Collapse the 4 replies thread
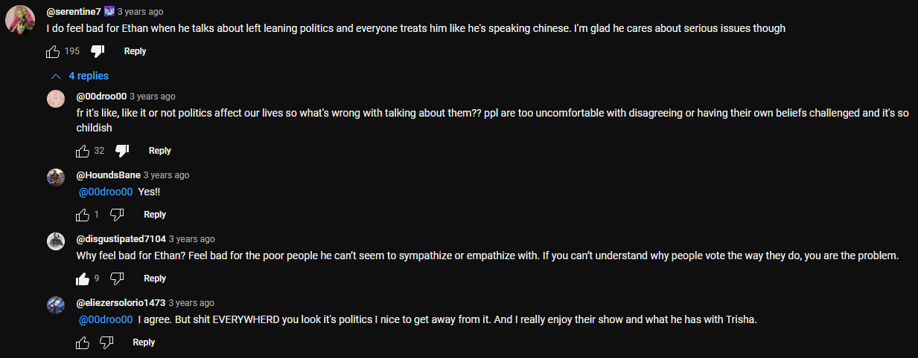This screenshot has width=918, height=358. coord(79,76)
